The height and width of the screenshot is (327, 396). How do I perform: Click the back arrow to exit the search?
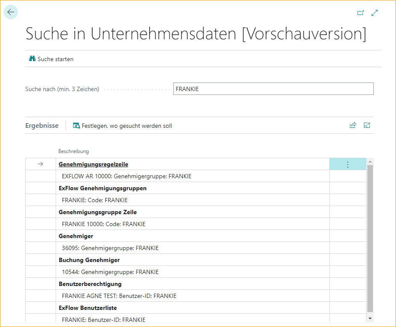(10, 12)
